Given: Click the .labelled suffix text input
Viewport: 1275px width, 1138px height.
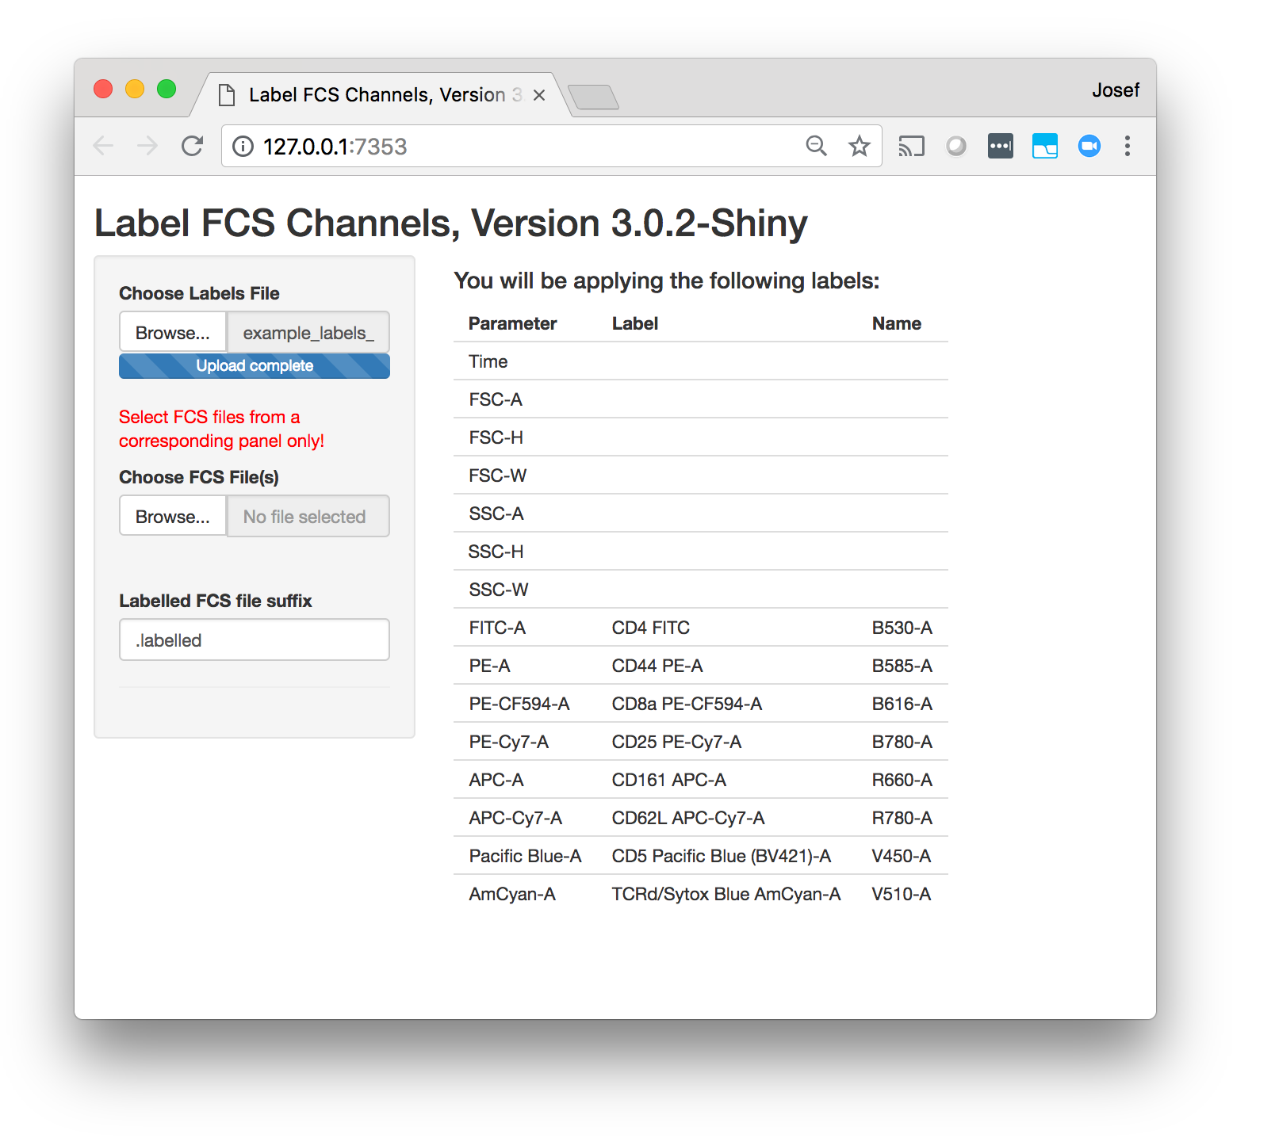Looking at the screenshot, I should [x=255, y=640].
